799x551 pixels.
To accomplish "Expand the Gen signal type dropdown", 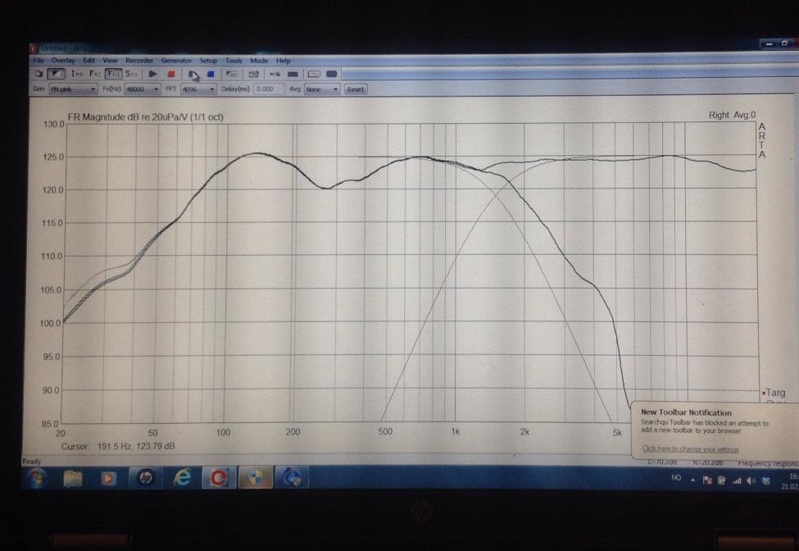I will click(x=74, y=89).
